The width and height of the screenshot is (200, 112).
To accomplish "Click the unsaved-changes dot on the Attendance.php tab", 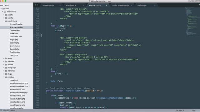I will tap(107, 5).
